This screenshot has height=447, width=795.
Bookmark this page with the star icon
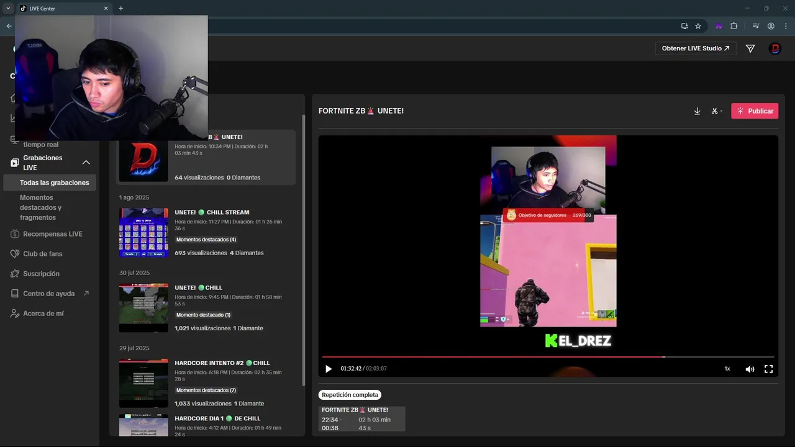pyautogui.click(x=698, y=26)
